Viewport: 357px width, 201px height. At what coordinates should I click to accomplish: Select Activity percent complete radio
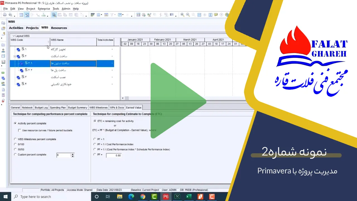click(x=15, y=123)
